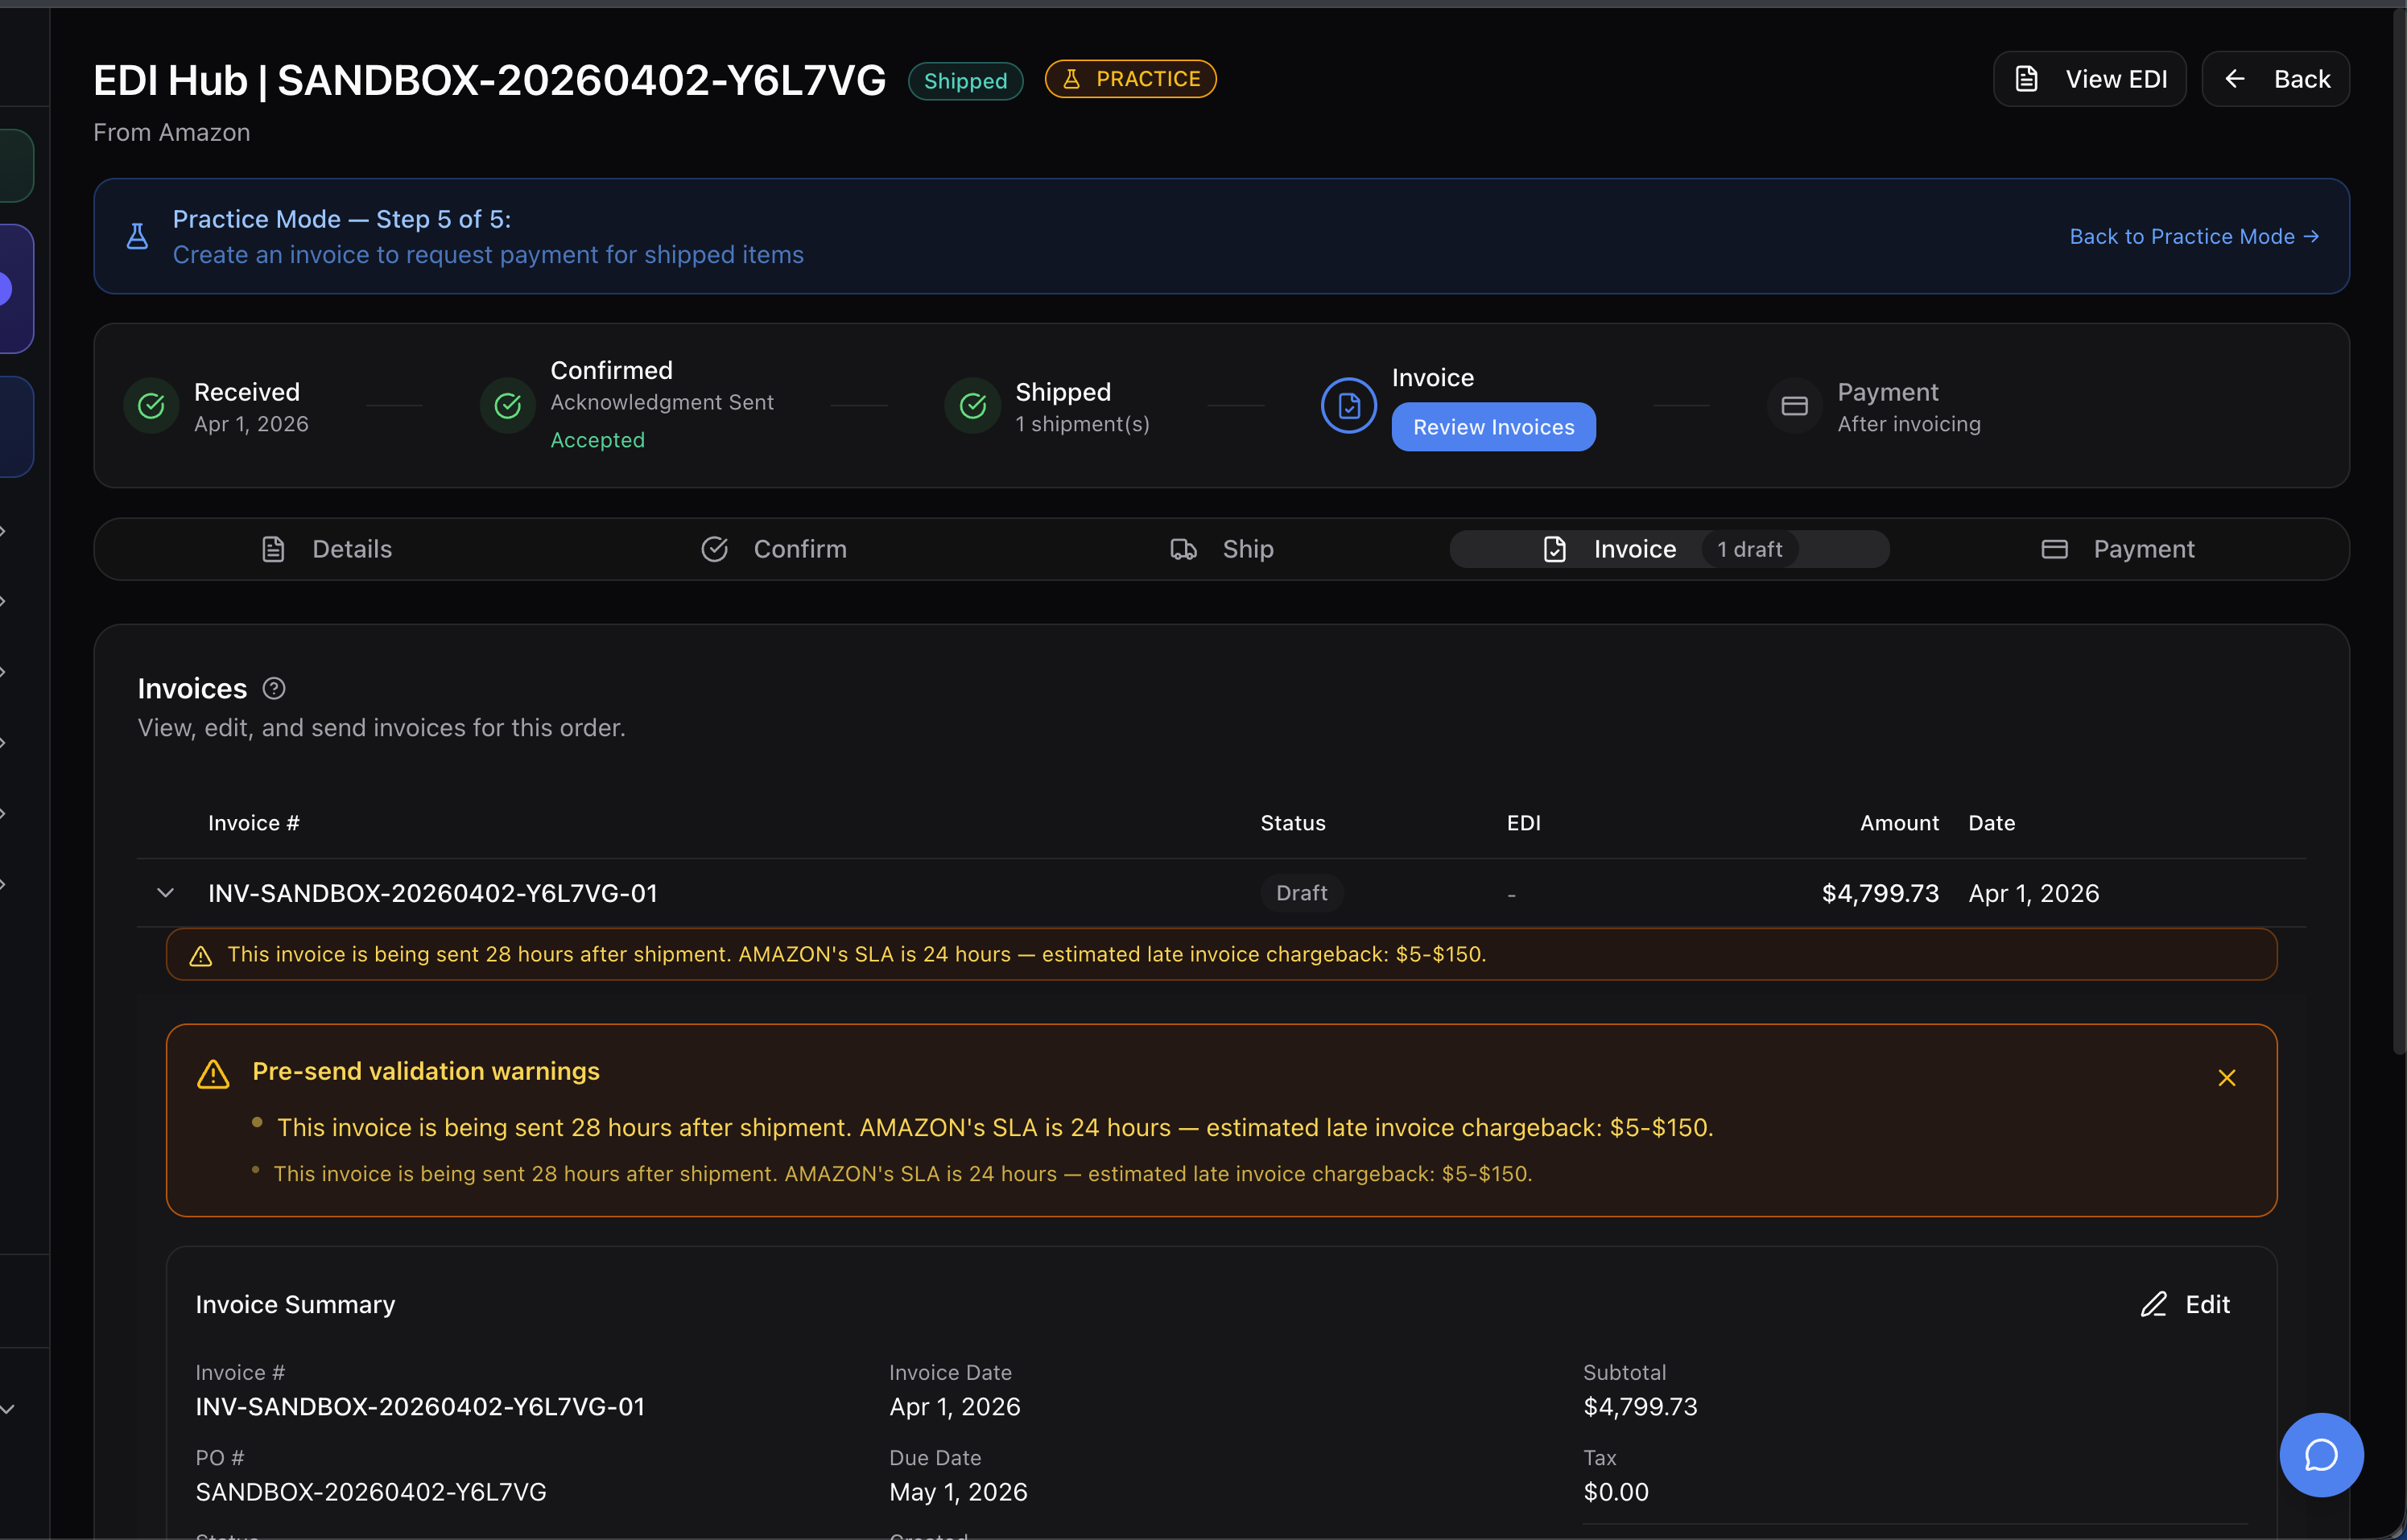Image resolution: width=2407 pixels, height=1540 pixels.
Task: Click the Confirm tab check-circle icon
Action: (714, 549)
